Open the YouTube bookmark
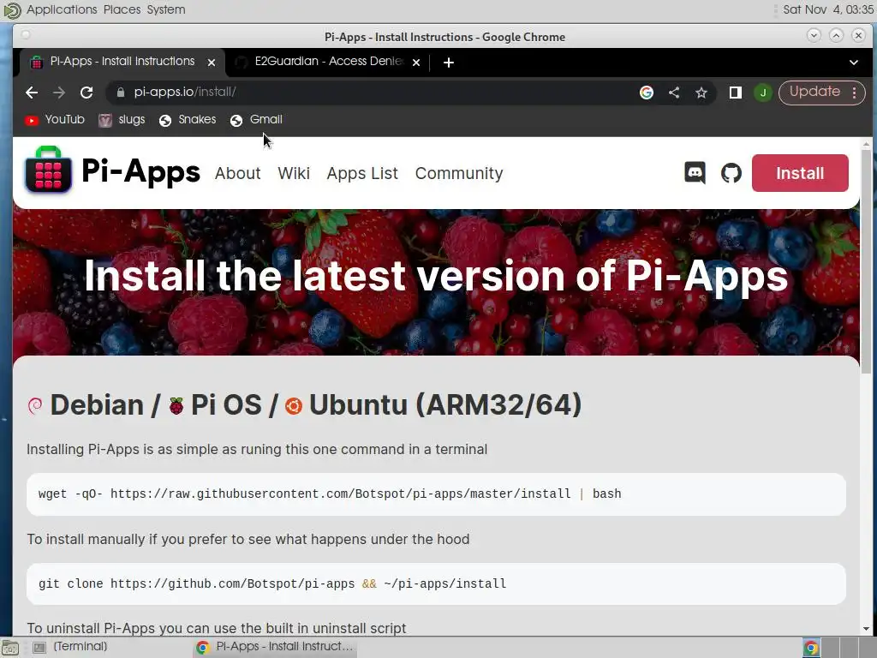The width and height of the screenshot is (877, 658). click(x=54, y=120)
